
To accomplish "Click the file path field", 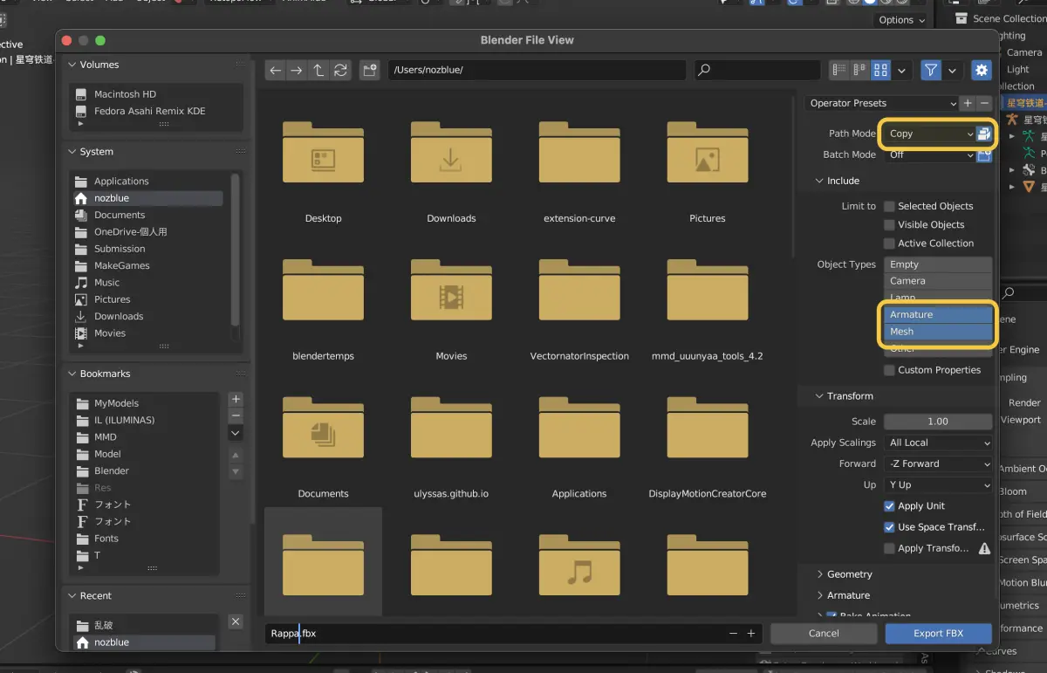I will [x=538, y=71].
